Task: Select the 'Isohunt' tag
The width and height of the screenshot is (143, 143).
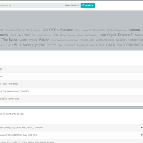Action: point(134,30)
